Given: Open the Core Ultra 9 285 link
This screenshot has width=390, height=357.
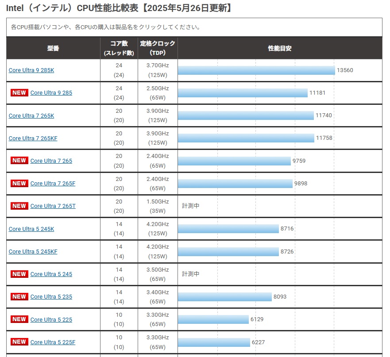Looking at the screenshot, I should pos(51,93).
